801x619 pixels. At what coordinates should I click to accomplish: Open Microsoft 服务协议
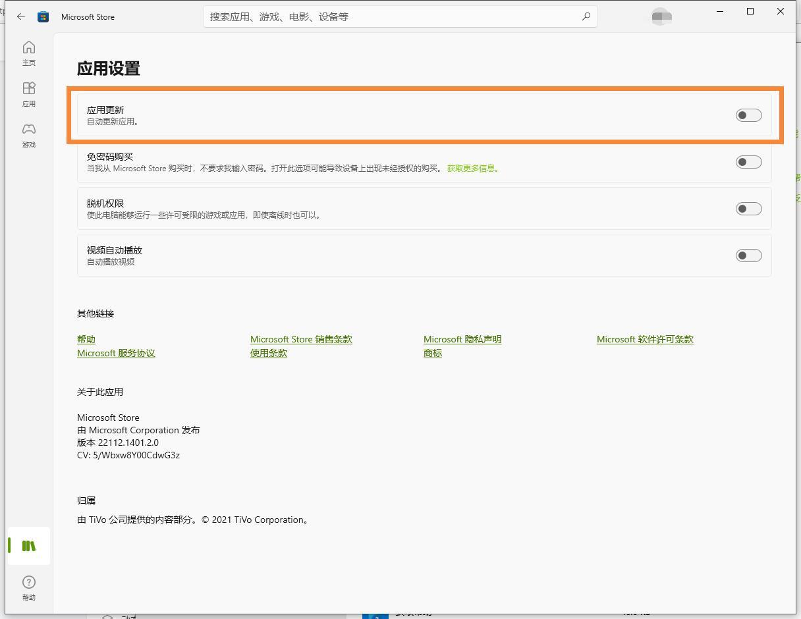[116, 353]
